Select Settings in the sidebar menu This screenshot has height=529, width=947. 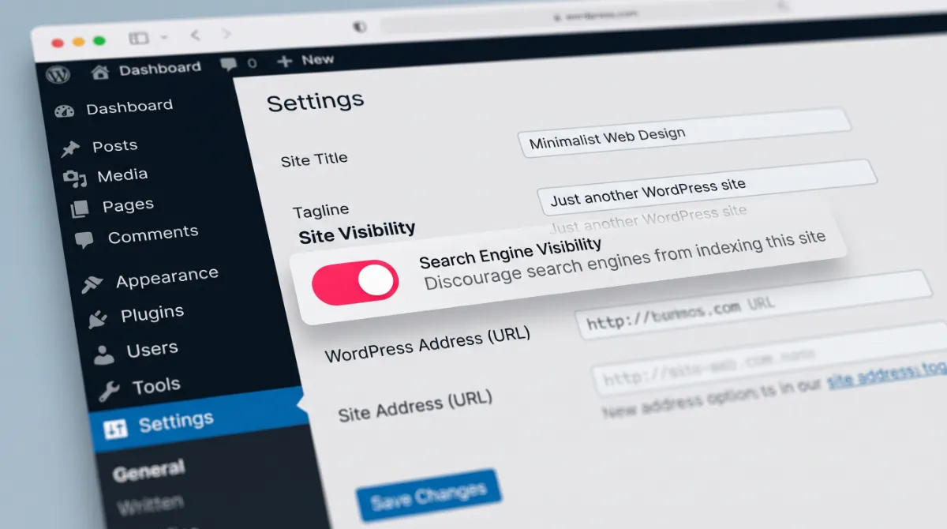(176, 422)
